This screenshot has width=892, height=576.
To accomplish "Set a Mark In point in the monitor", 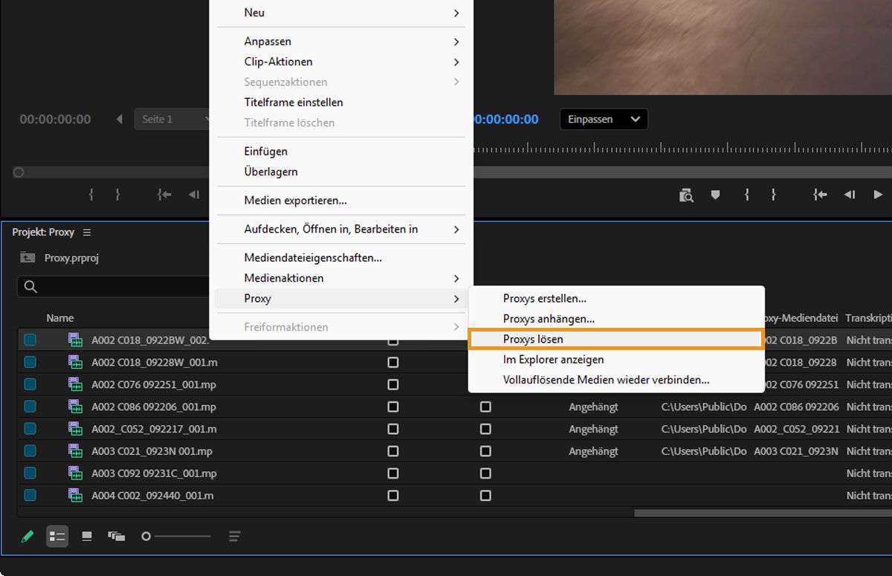I will click(746, 195).
